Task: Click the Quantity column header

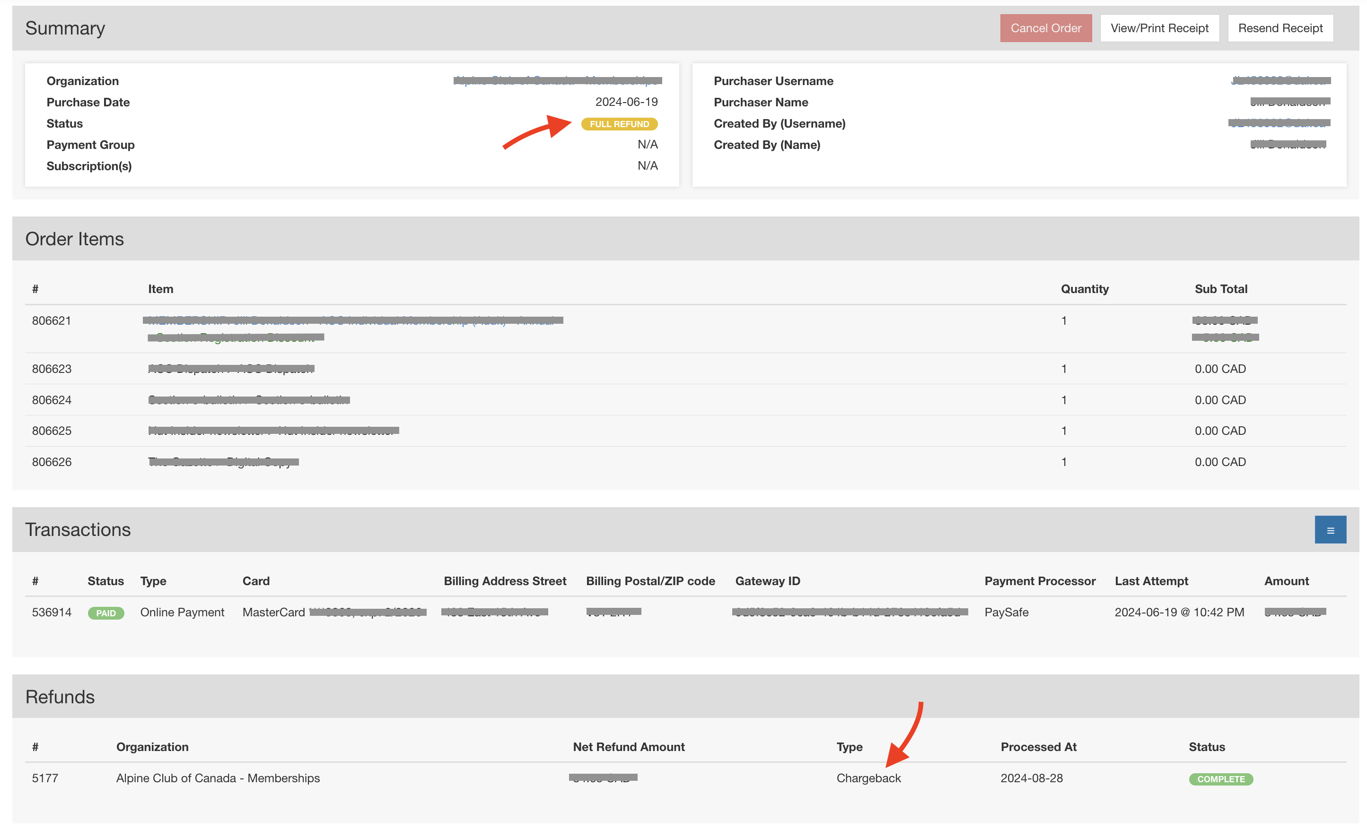Action: (x=1085, y=288)
